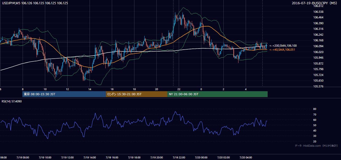The image size is (341, 160).
Task: Click price level 105.724 on axis
Action: pyautogui.click(x=318, y=75)
